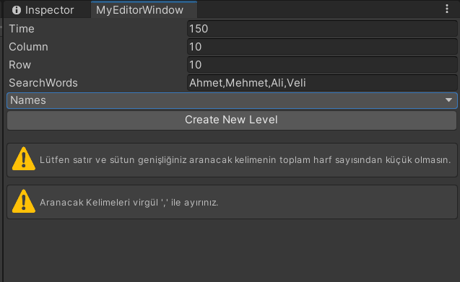Click the Create New Level button

pos(232,120)
